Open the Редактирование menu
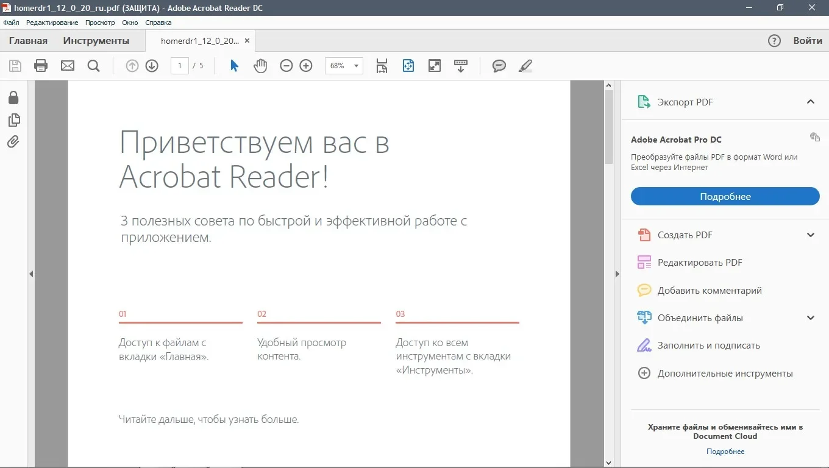 (x=52, y=23)
